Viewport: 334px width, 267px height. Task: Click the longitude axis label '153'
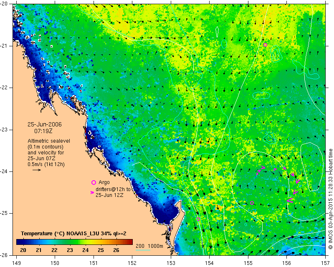[x=171, y=263]
